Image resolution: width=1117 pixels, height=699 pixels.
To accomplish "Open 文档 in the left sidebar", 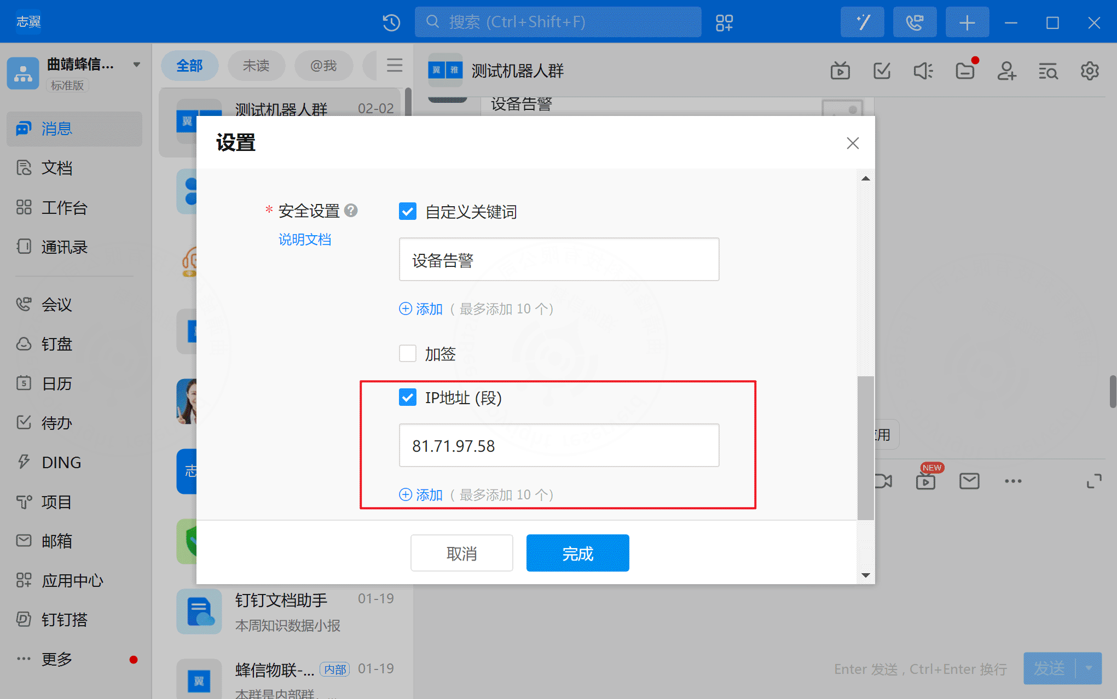I will coord(74,168).
